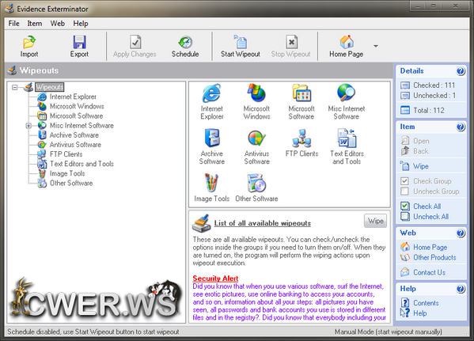Select Wipeouts root in the tree
The image size is (474, 341).
(x=50, y=87)
